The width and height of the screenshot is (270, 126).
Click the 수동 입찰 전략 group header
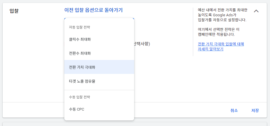tap(79, 97)
